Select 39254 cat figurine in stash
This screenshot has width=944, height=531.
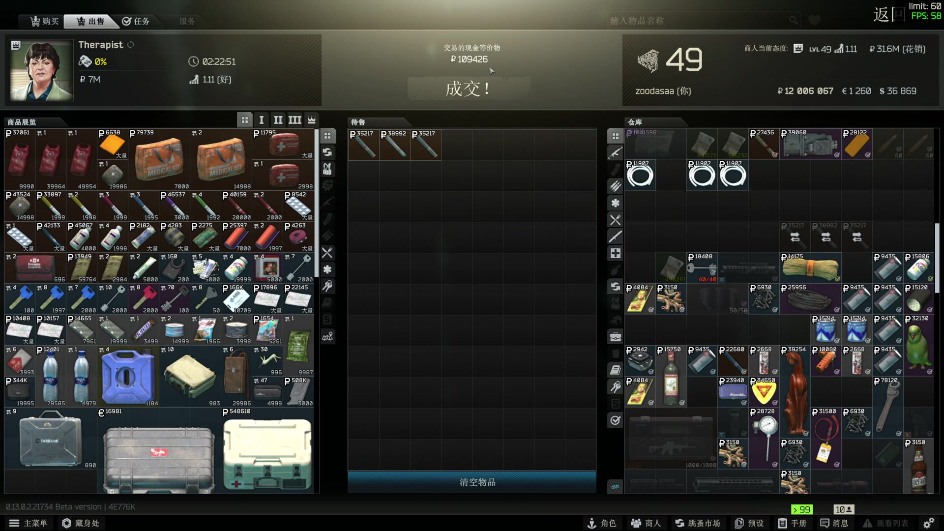(795, 392)
